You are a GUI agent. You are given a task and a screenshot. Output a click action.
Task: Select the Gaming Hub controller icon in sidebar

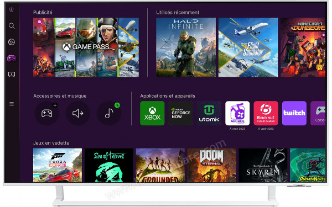(12, 58)
